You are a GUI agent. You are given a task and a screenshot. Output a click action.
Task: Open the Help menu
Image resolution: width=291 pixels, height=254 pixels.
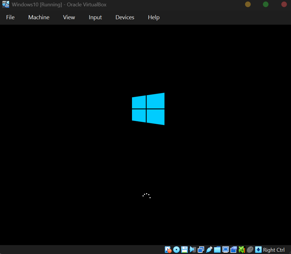tap(154, 18)
